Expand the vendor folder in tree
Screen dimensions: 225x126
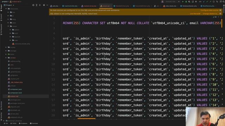6,58
